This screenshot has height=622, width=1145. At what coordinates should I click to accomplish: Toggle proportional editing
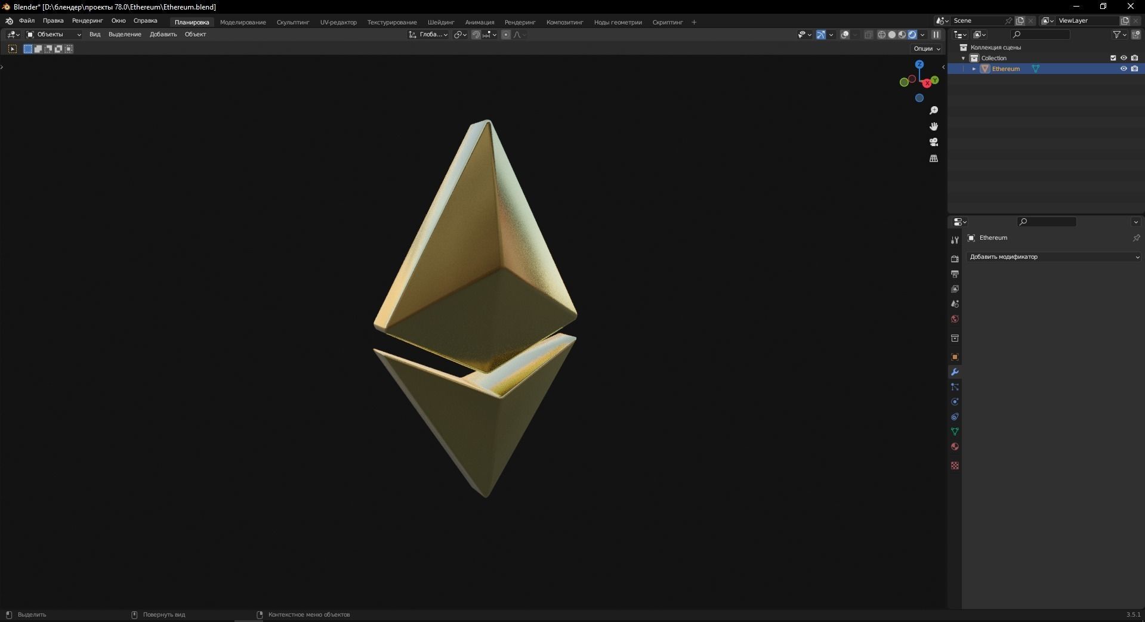point(506,35)
